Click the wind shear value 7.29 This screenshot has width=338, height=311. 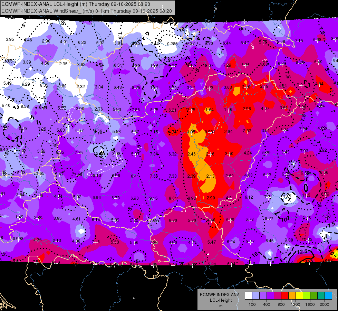(227, 65)
